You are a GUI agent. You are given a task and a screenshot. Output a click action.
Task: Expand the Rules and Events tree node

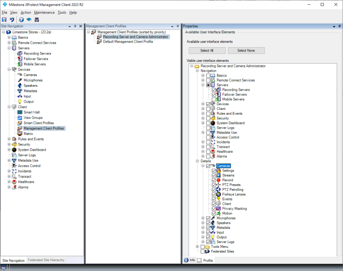pos(10,139)
